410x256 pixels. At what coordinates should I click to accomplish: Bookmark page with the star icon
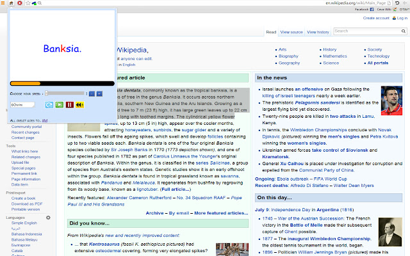[x=28, y=3]
